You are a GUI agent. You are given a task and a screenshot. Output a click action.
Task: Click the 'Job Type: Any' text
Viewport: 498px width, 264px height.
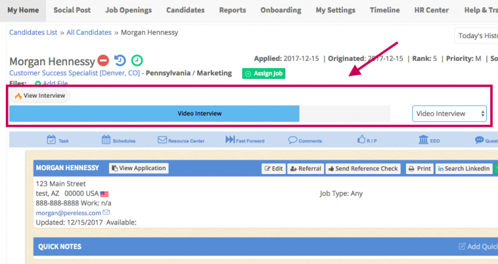click(341, 193)
